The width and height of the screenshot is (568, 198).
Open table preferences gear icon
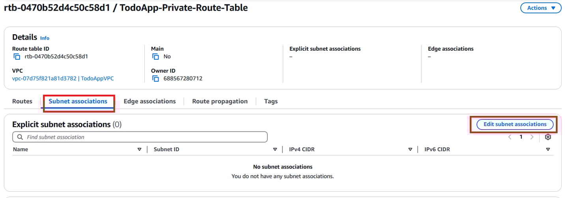547,137
